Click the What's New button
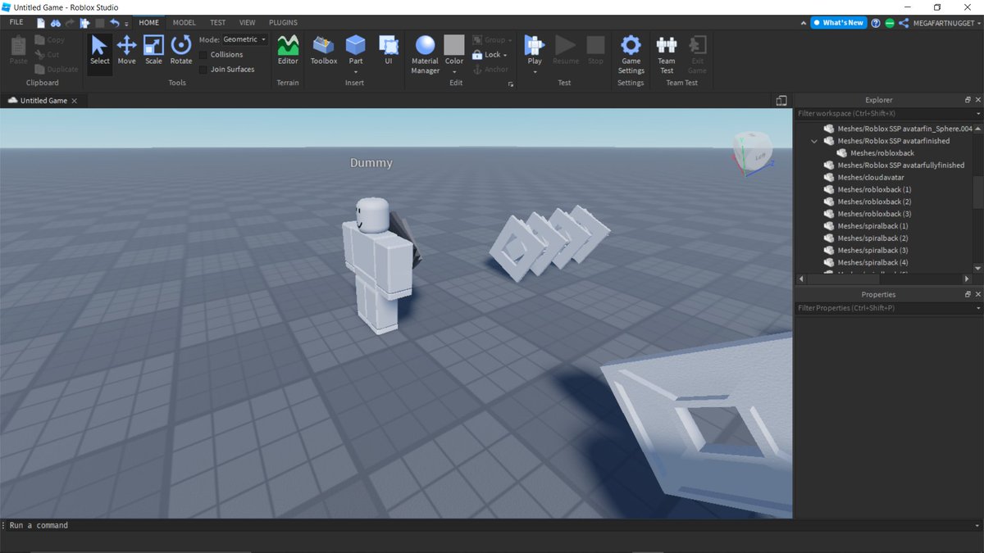 [x=838, y=23]
